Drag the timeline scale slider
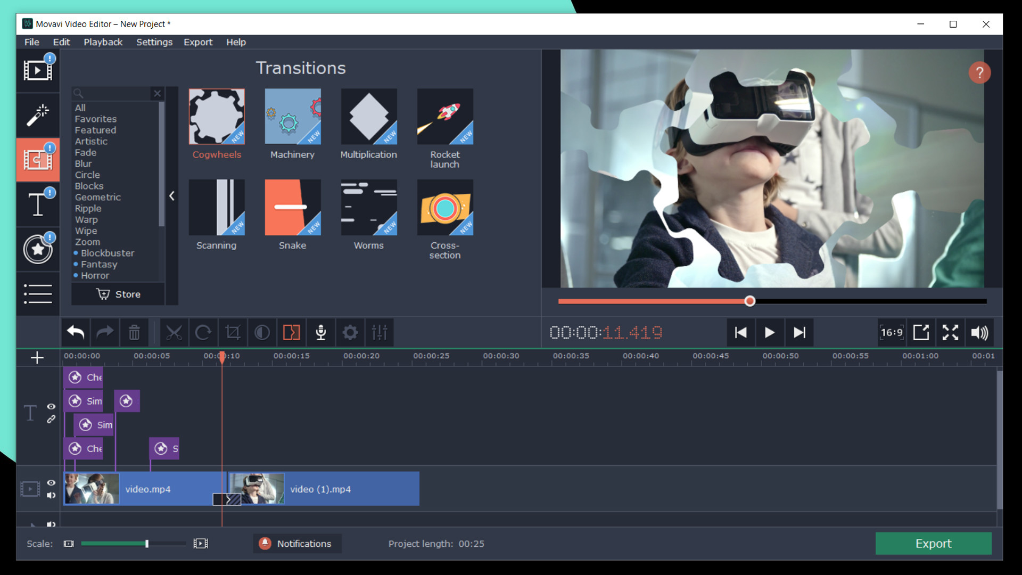This screenshot has height=575, width=1022. 147,544
